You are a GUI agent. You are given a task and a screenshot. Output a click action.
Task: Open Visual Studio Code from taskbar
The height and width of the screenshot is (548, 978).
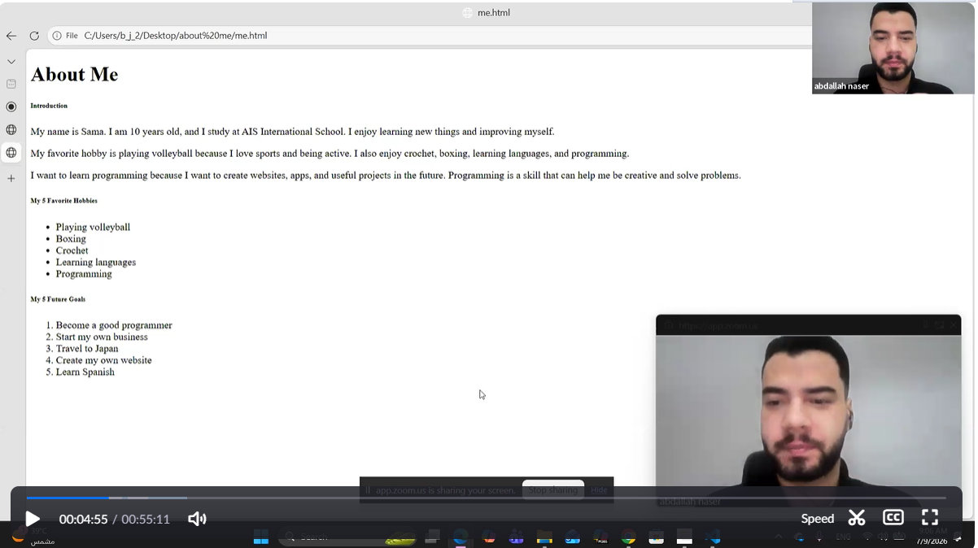point(713,537)
